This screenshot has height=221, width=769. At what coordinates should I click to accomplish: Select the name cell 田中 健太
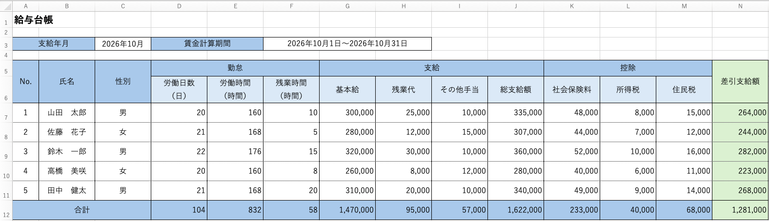(x=67, y=191)
